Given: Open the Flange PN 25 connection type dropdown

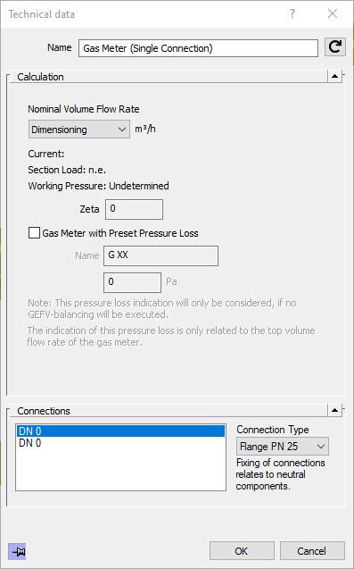Looking at the screenshot, I should click(283, 447).
